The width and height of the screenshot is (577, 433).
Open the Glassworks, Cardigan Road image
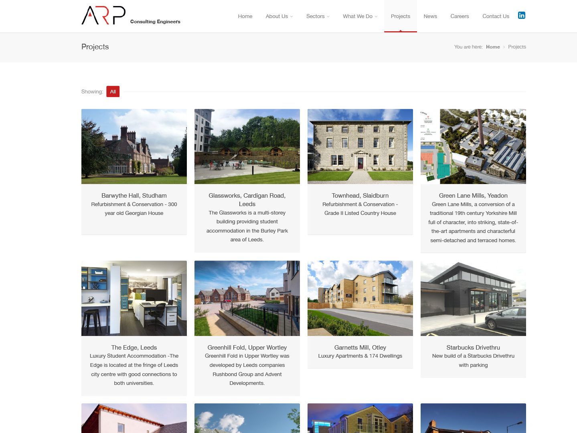(247, 146)
